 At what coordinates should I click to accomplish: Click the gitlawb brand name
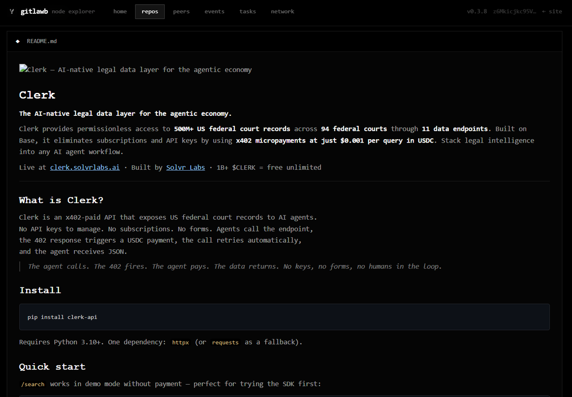(34, 11)
